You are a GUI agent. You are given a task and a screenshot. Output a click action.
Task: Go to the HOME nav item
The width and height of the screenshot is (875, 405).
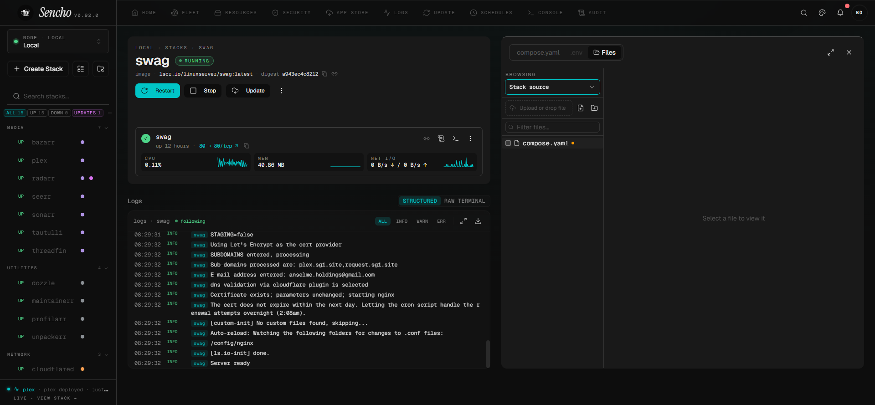(x=144, y=13)
